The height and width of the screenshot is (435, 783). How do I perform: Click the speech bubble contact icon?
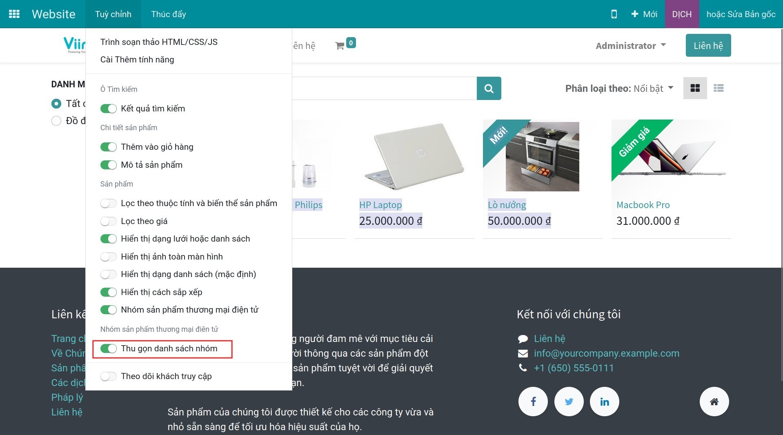point(523,339)
